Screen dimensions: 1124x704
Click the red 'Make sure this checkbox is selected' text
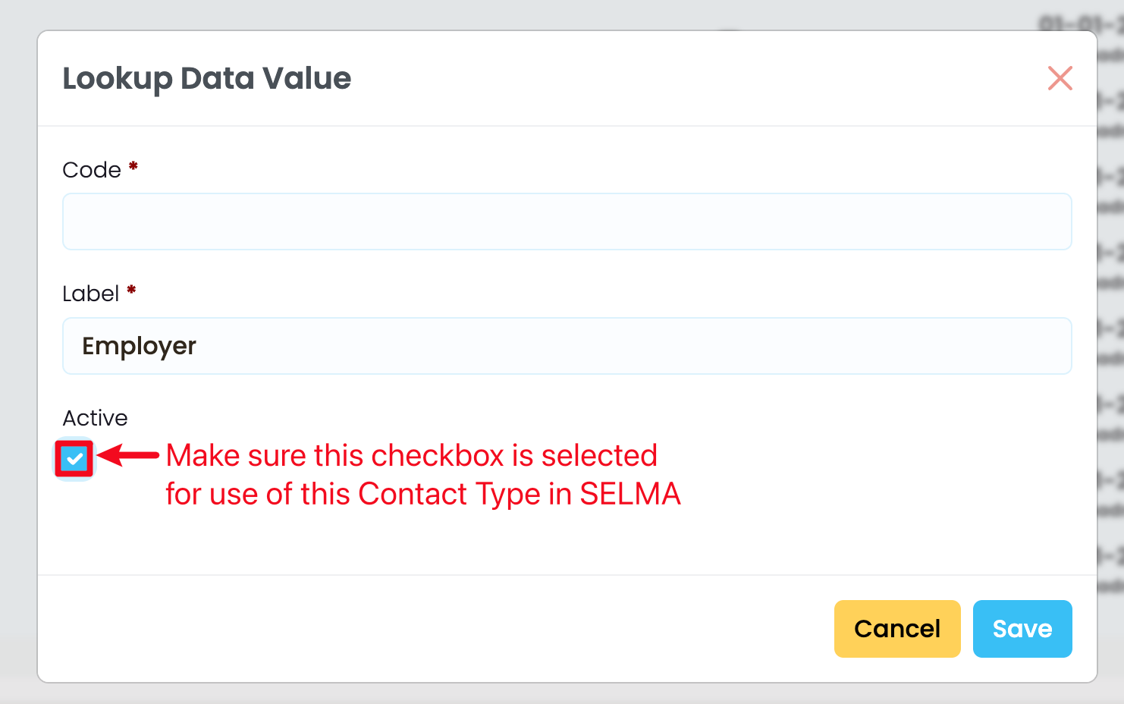(411, 455)
